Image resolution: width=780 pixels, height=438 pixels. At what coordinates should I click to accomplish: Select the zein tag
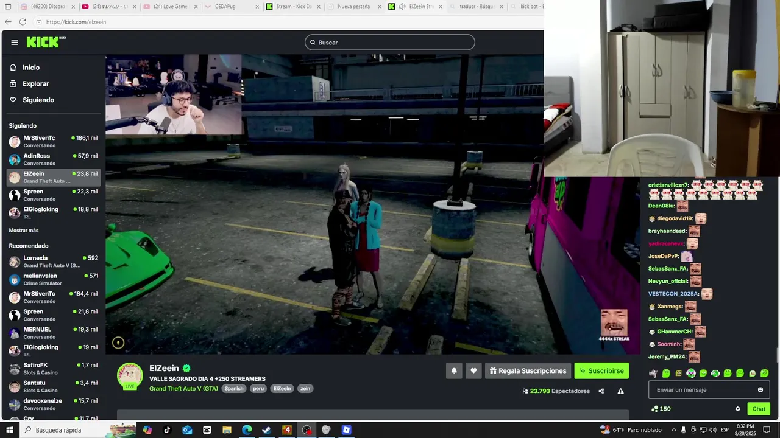pos(305,388)
